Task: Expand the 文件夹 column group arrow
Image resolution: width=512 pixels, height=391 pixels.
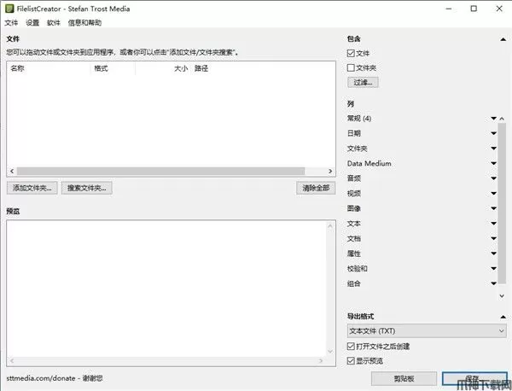Action: [493, 149]
